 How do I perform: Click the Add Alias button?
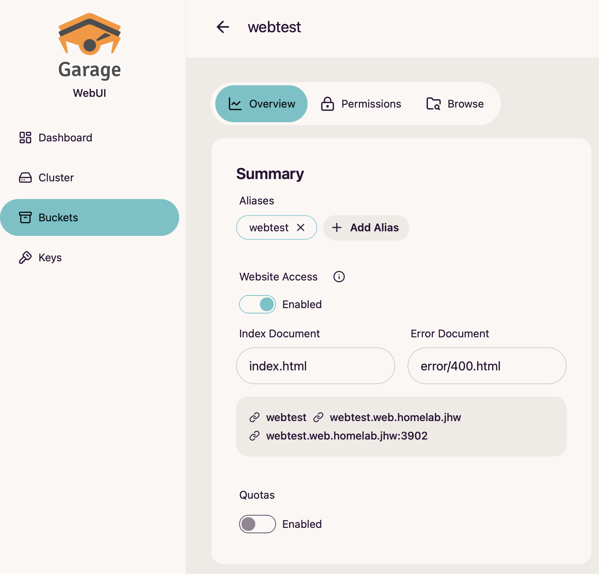366,227
